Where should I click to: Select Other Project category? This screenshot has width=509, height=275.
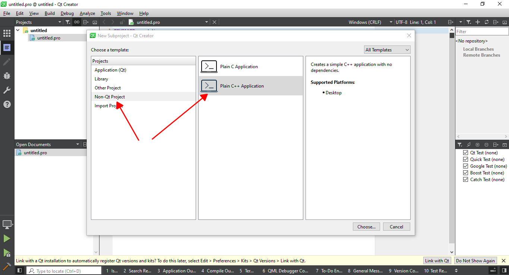tap(143, 88)
